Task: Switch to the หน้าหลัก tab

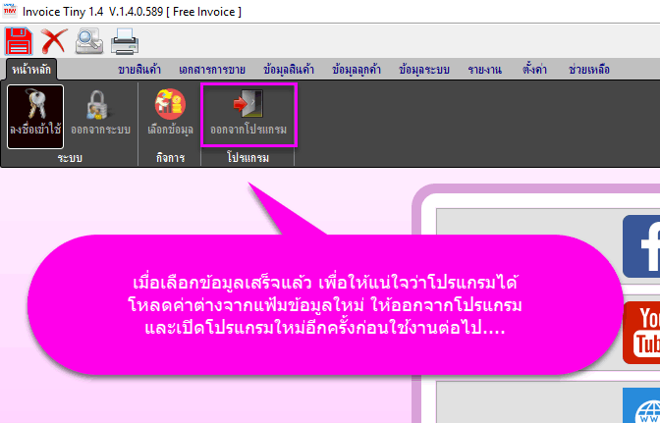Action: click(31, 70)
